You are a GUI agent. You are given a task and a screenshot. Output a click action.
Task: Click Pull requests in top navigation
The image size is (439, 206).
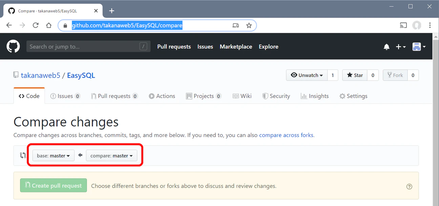[x=174, y=47]
